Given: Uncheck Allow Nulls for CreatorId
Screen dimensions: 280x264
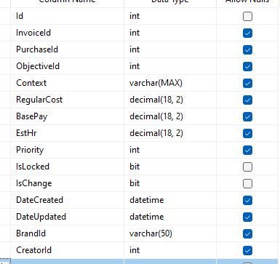Looking at the screenshot, I should [x=247, y=250].
